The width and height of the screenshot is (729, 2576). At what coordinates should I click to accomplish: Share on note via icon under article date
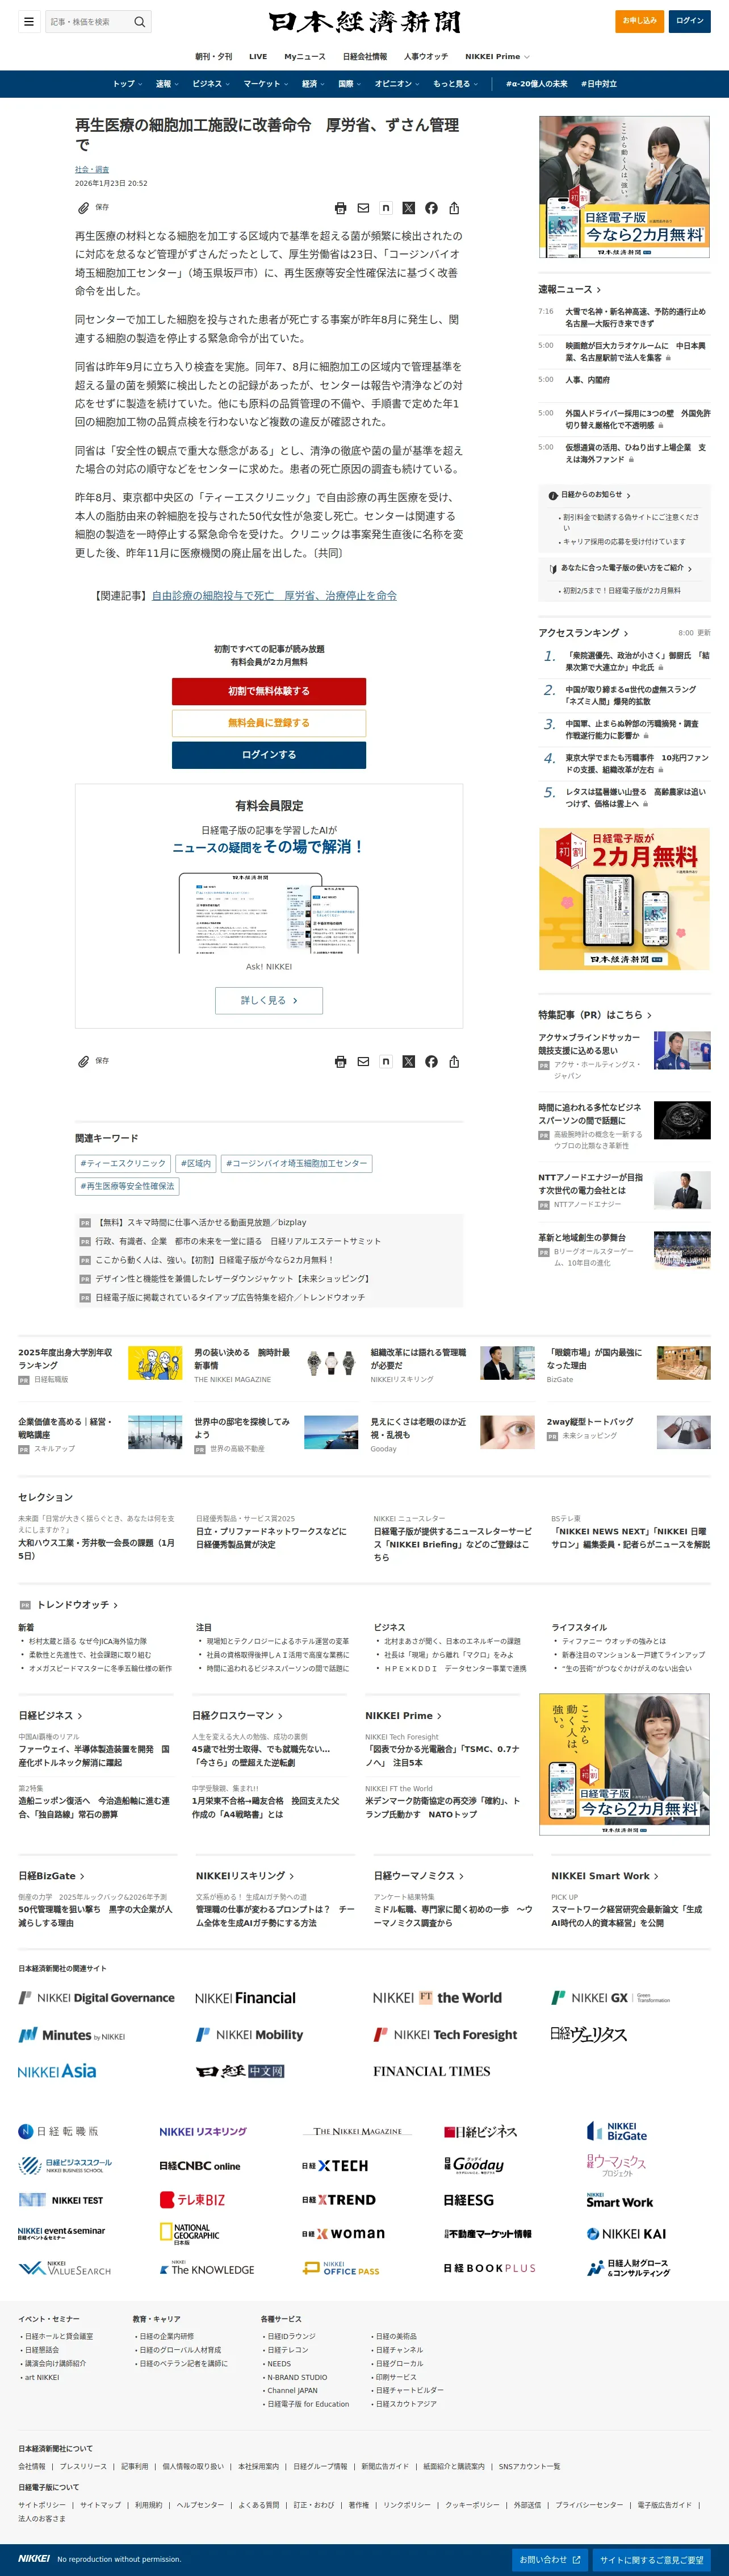coord(386,208)
